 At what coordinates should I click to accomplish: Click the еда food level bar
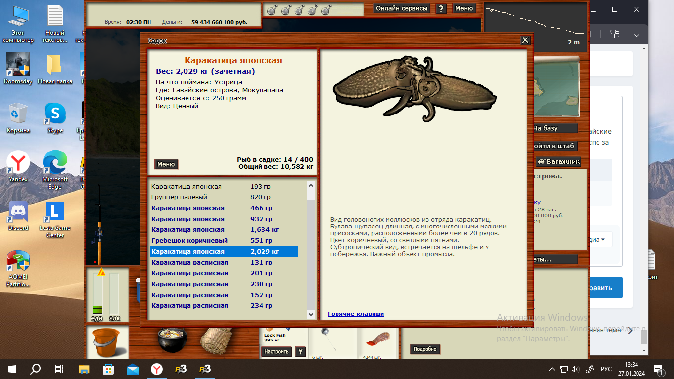pos(97,294)
